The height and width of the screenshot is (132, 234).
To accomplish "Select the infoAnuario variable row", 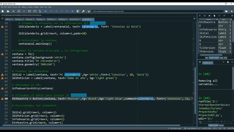I will (x=215, y=29).
